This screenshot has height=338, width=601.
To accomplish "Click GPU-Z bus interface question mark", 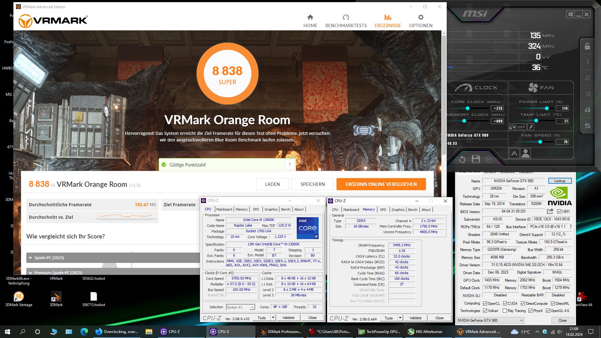I will pos(571,227).
